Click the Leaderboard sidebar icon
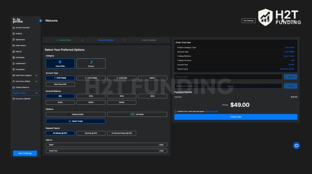This screenshot has width=312, height=174. tap(13, 63)
